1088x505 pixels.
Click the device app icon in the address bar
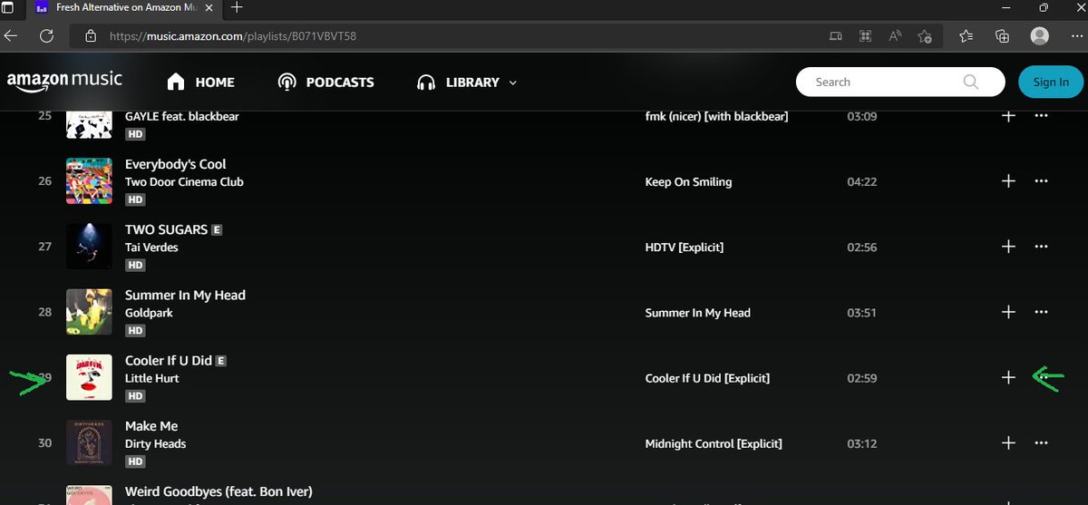coord(836,36)
